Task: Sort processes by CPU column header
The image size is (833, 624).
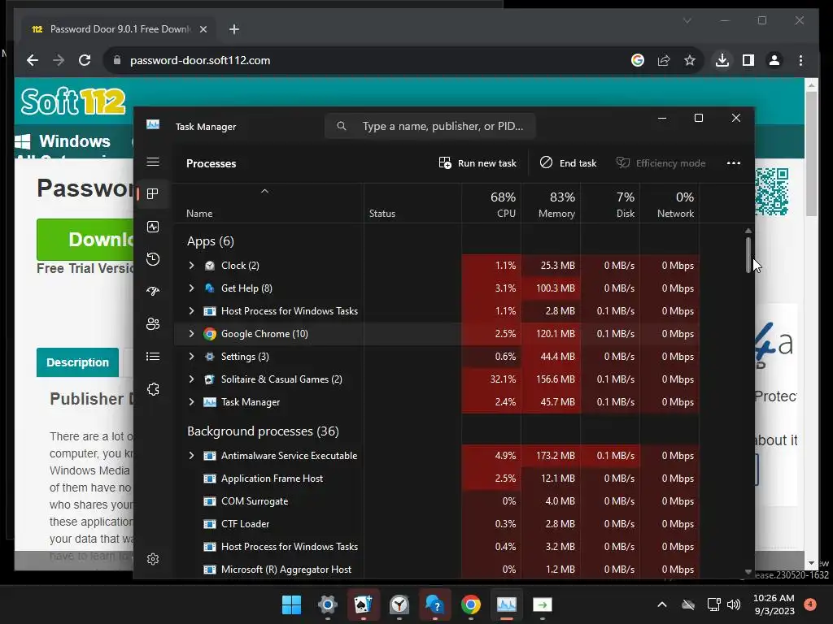Action: 491,204
